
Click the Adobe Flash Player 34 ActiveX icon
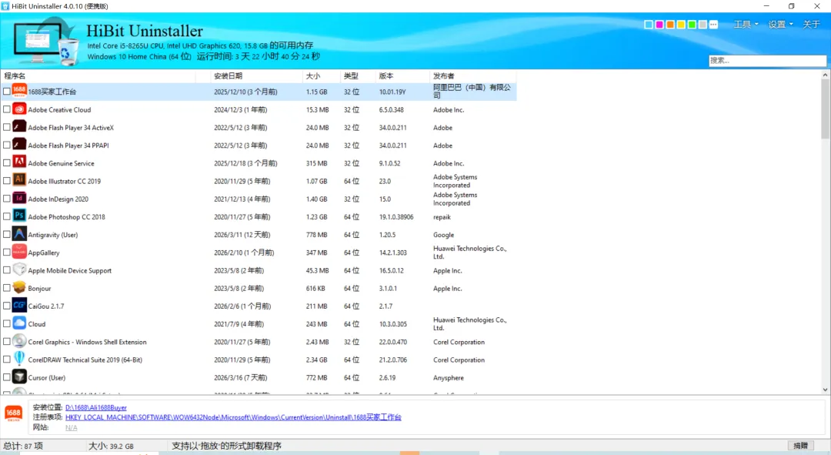(19, 127)
